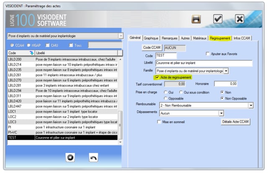Click the Code CCAM button

[152, 48]
